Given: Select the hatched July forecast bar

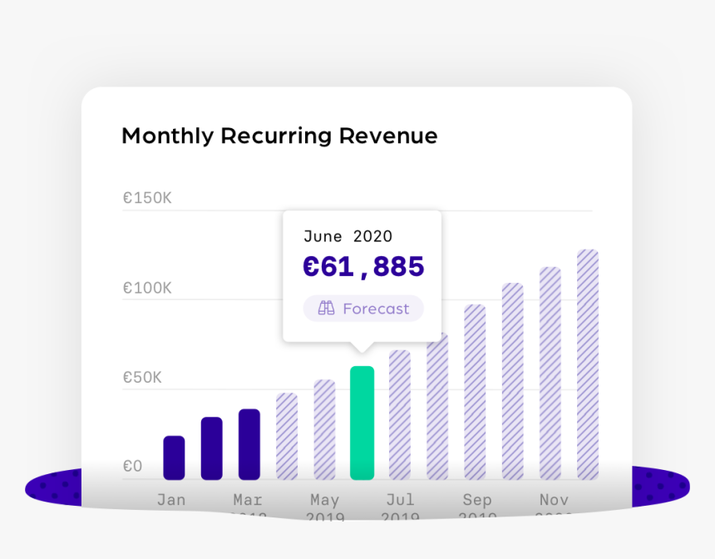Looking at the screenshot, I should click(400, 415).
